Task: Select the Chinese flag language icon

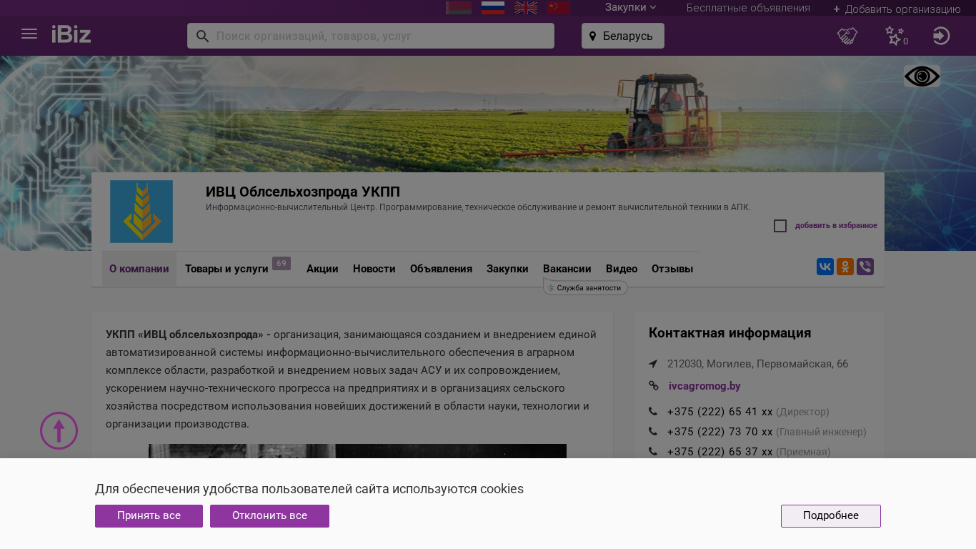Action: [x=559, y=8]
